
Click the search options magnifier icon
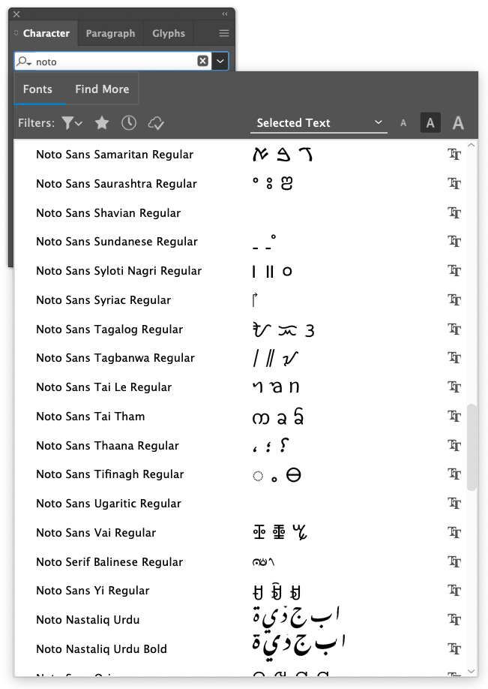point(24,62)
